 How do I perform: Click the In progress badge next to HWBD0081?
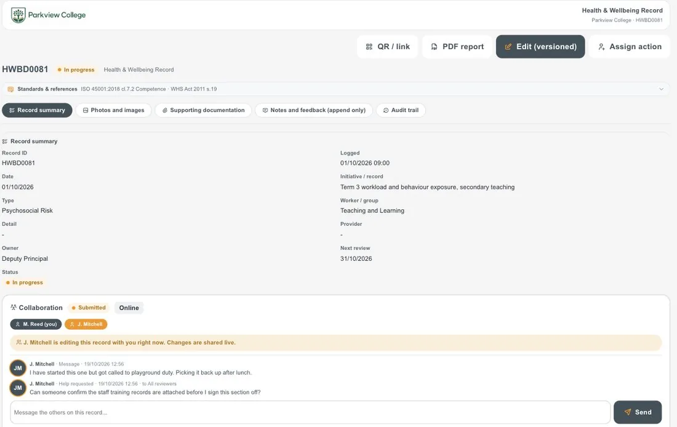tap(76, 70)
